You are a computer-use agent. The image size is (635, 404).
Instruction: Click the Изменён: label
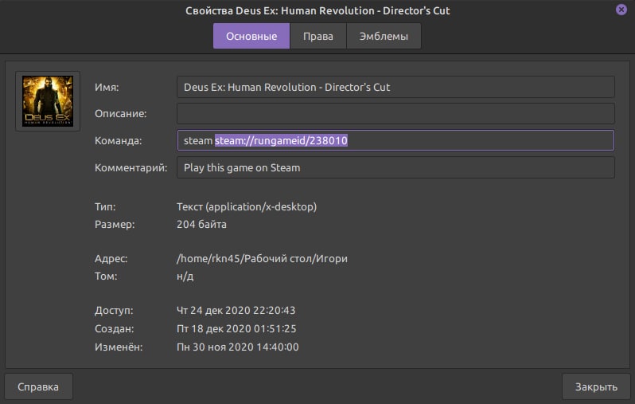(x=119, y=347)
